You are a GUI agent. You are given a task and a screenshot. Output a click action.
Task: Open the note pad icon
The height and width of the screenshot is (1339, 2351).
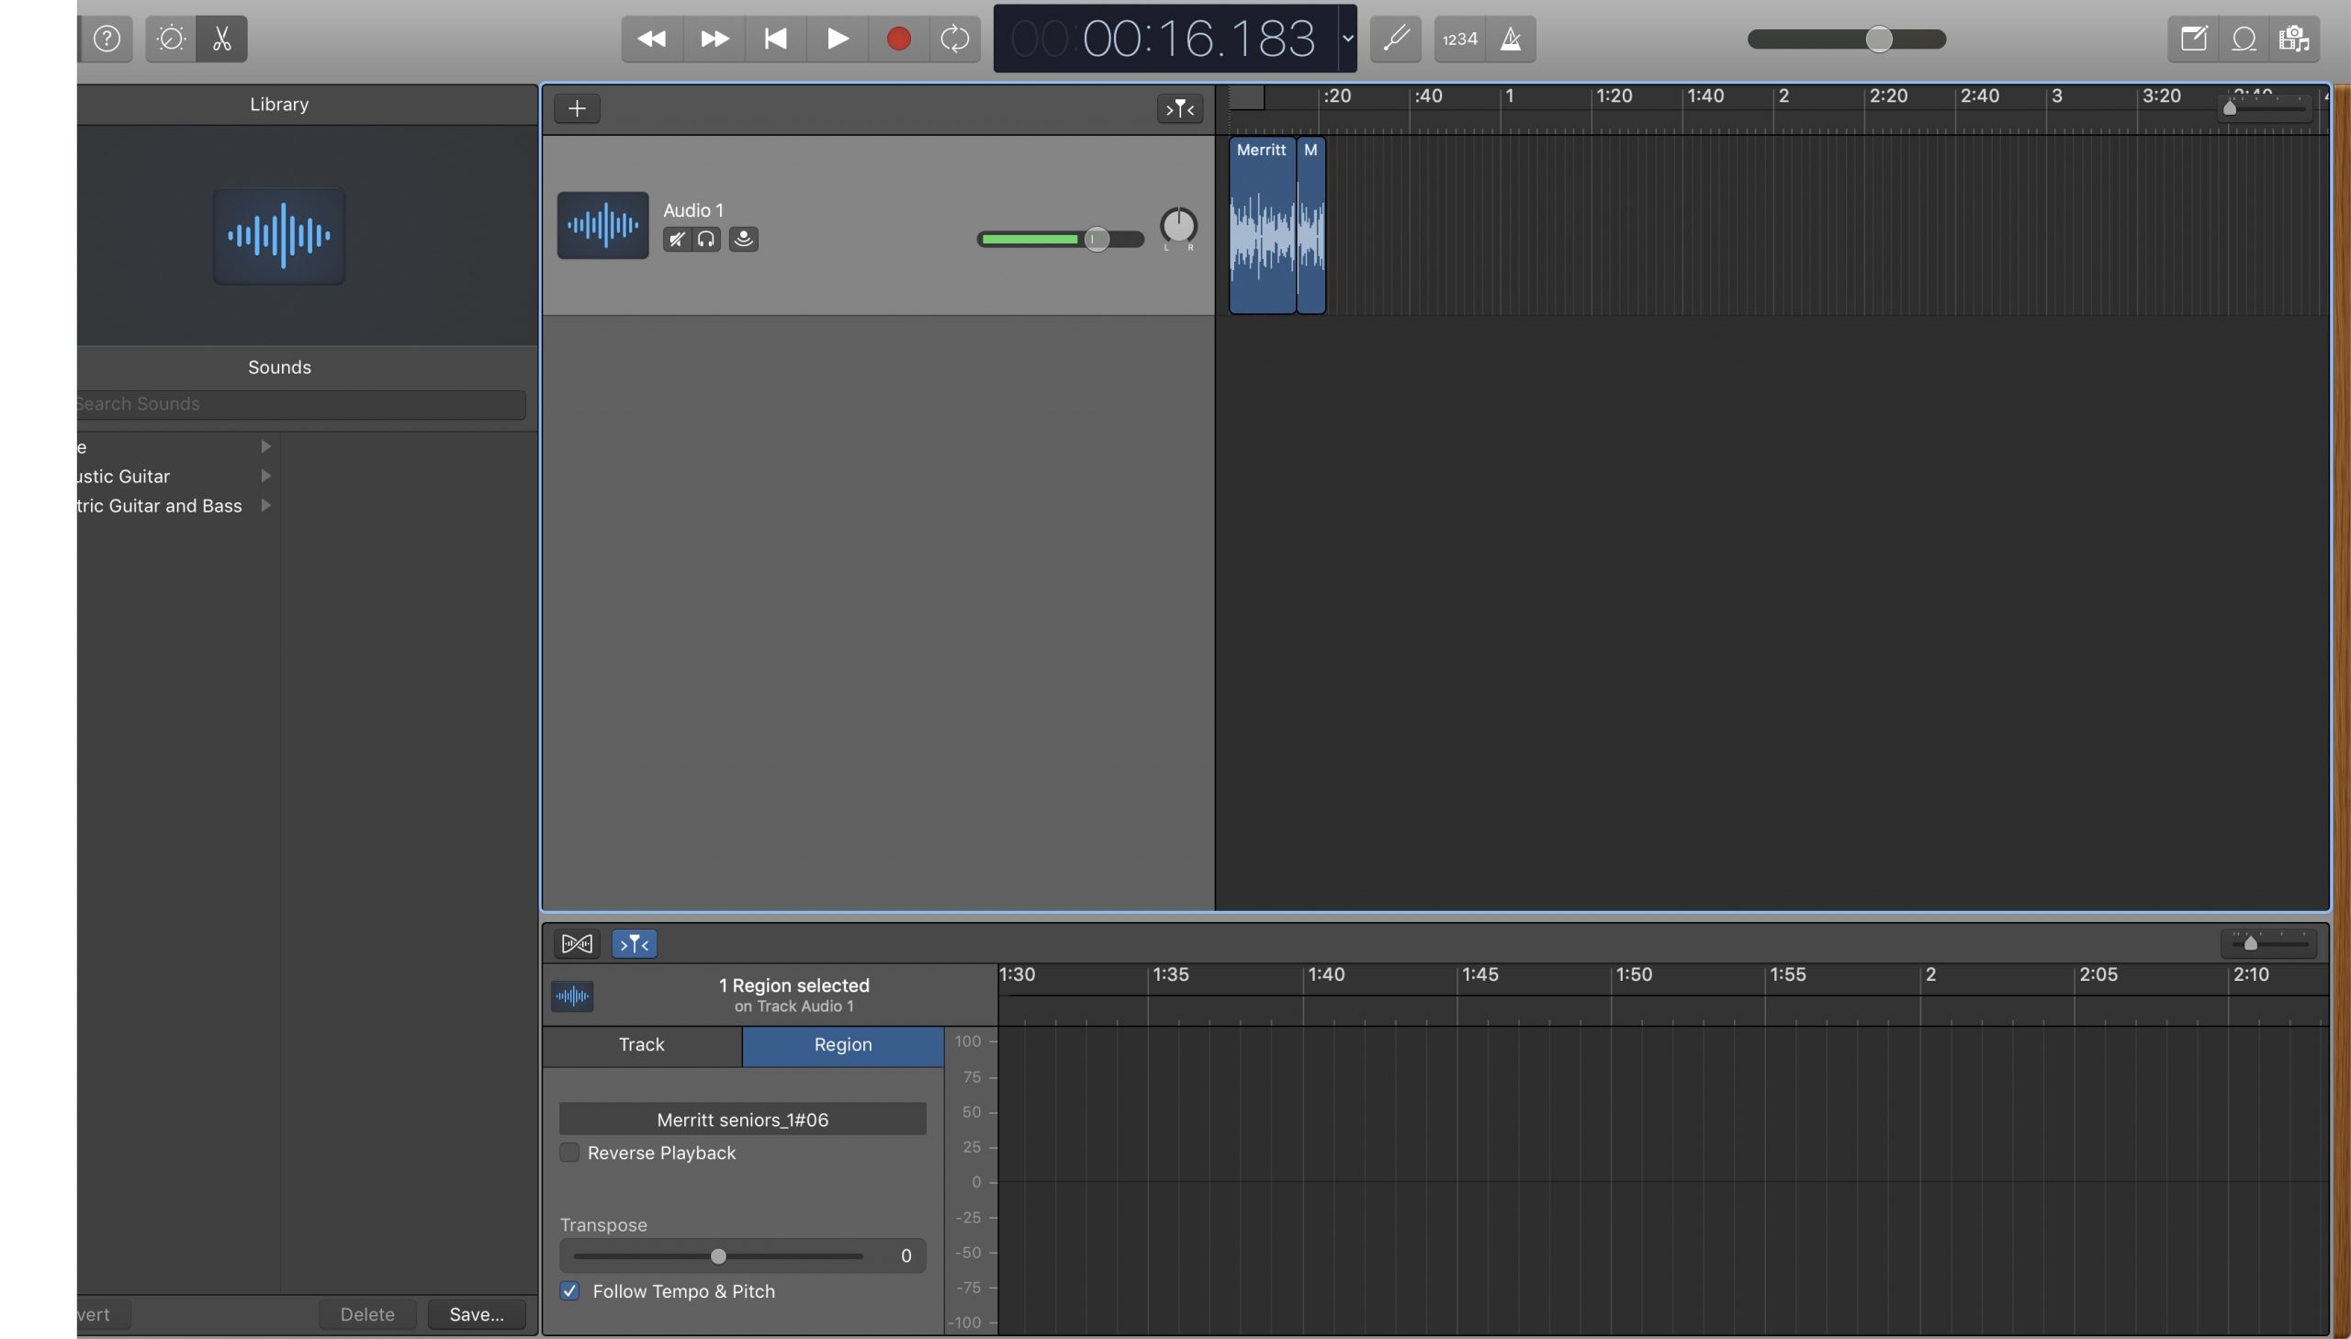(2194, 39)
